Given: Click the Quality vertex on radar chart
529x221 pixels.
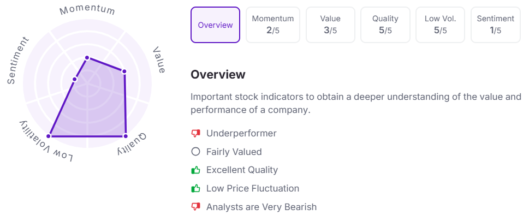Looking at the screenshot, I should pyautogui.click(x=125, y=136).
